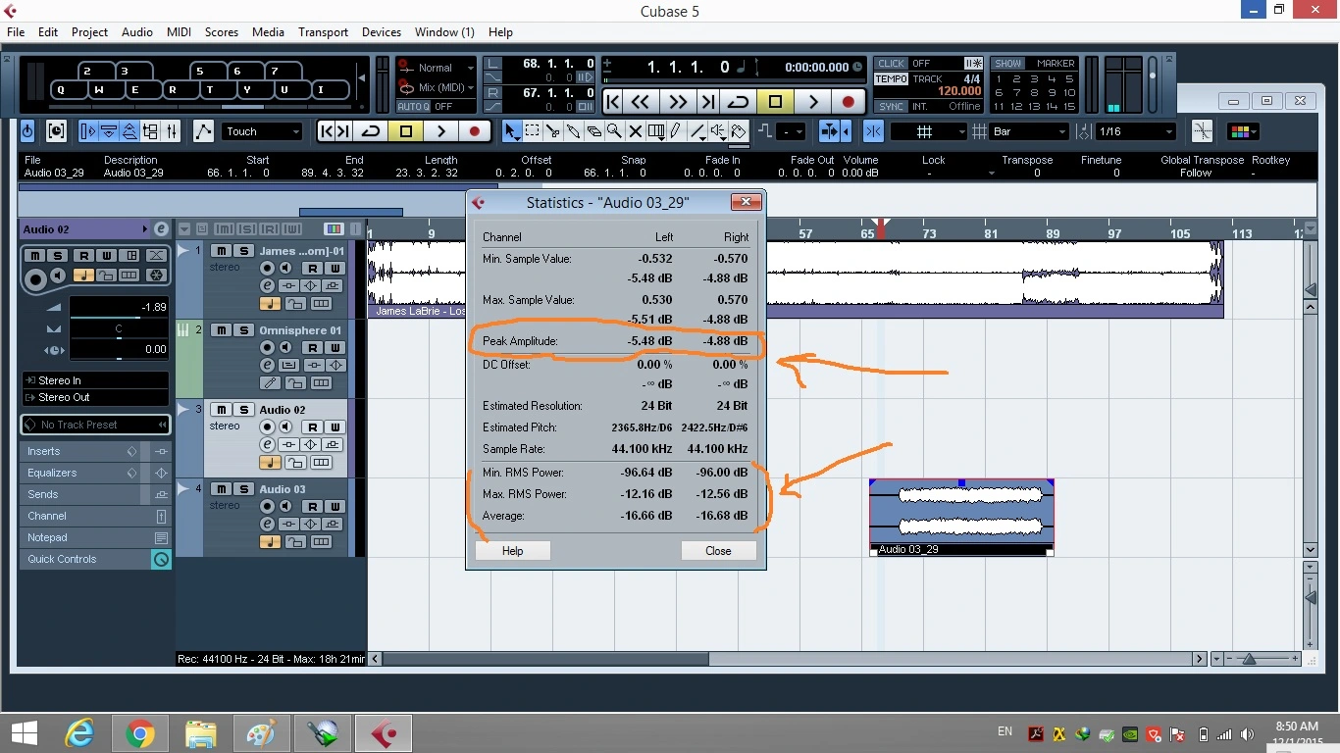Open the Normal record mode dropdown
1340x753 pixels.
(436, 68)
